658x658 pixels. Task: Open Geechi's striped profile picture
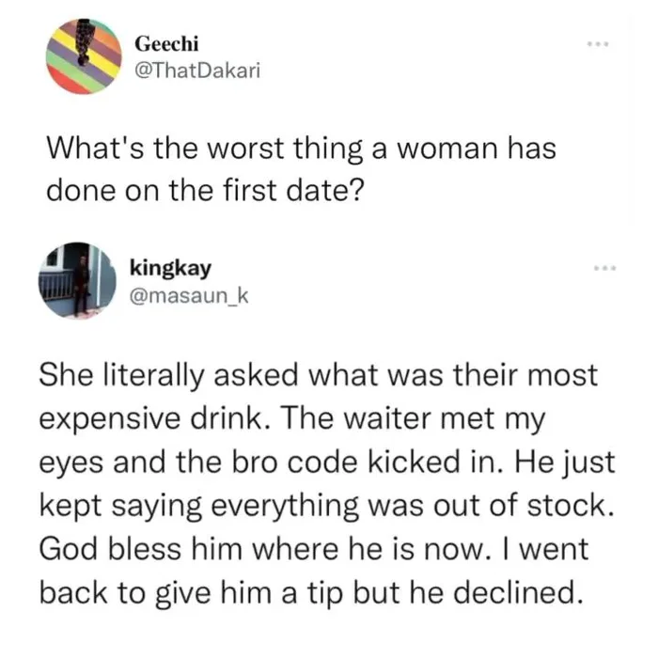[x=85, y=56]
